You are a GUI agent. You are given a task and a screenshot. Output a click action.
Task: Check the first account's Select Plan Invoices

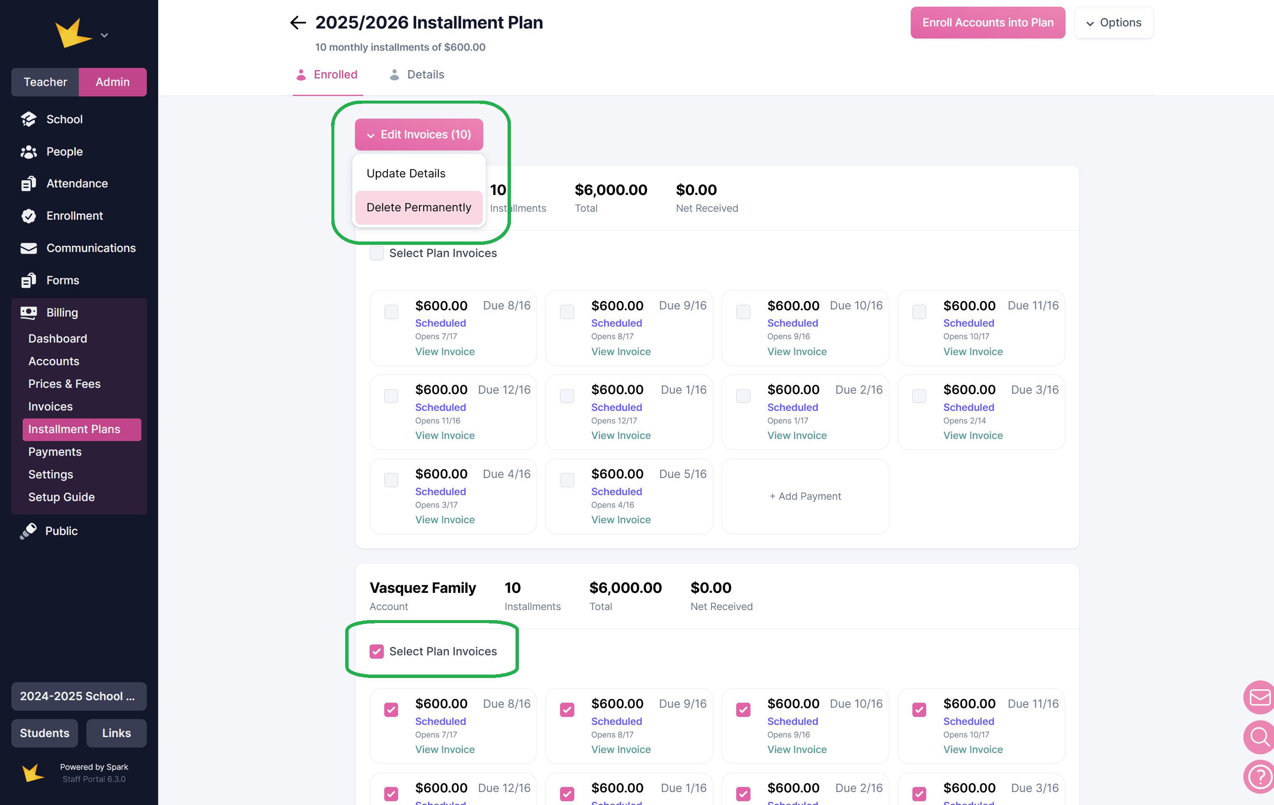point(377,253)
